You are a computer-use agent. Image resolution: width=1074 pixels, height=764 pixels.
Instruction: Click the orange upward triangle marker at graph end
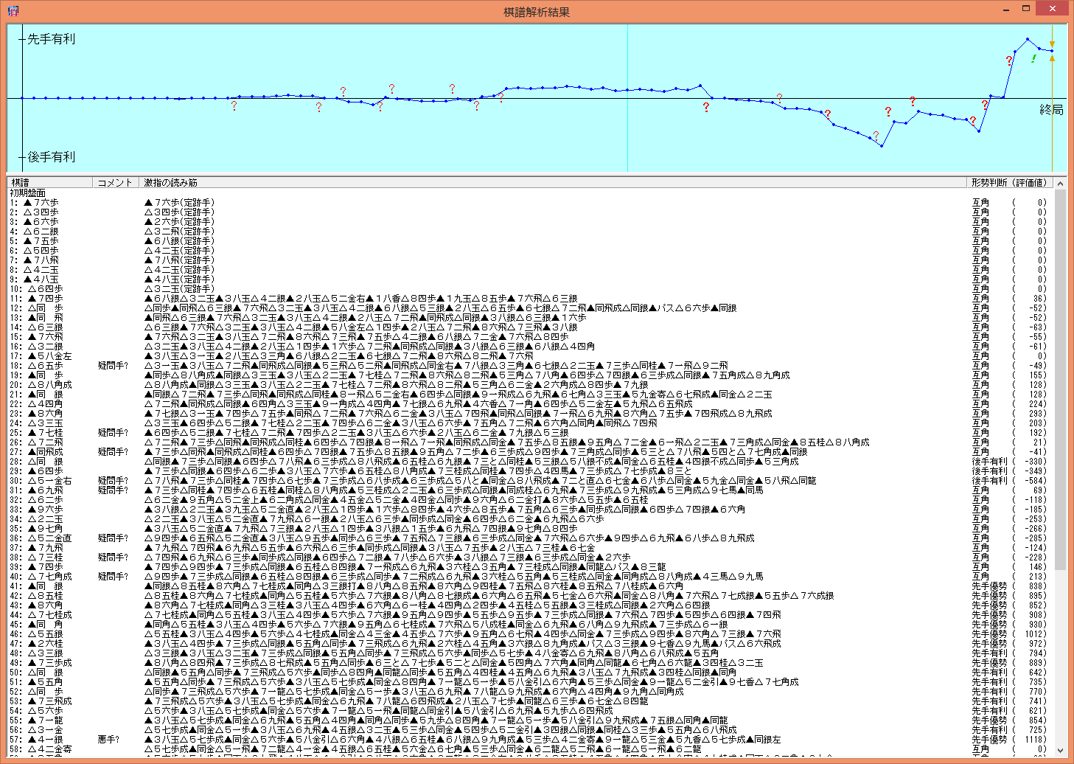[x=1052, y=58]
